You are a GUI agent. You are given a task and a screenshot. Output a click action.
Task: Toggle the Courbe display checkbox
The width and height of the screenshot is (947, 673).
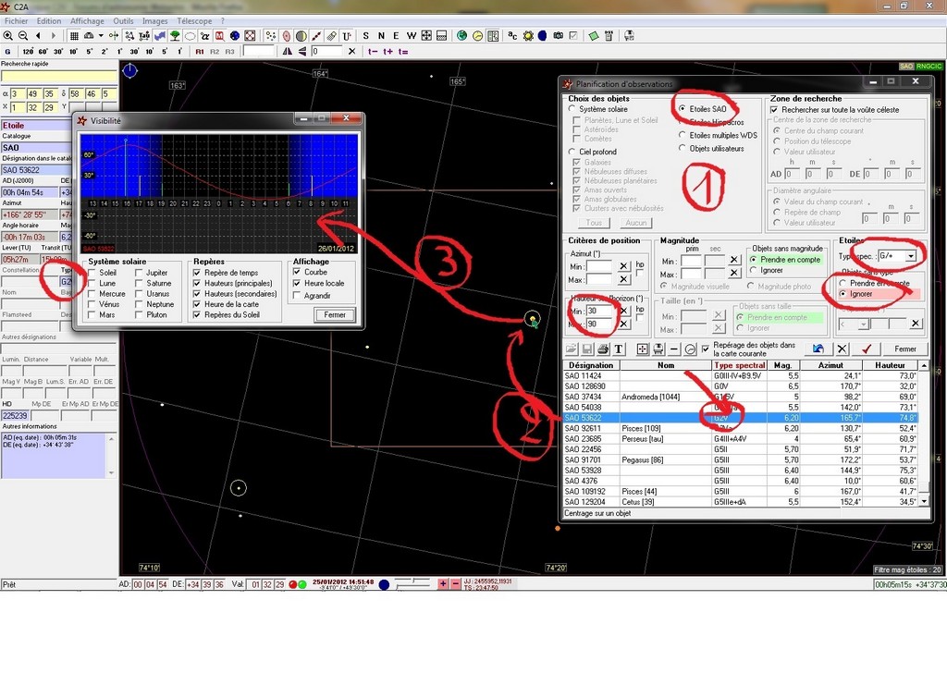coord(297,272)
